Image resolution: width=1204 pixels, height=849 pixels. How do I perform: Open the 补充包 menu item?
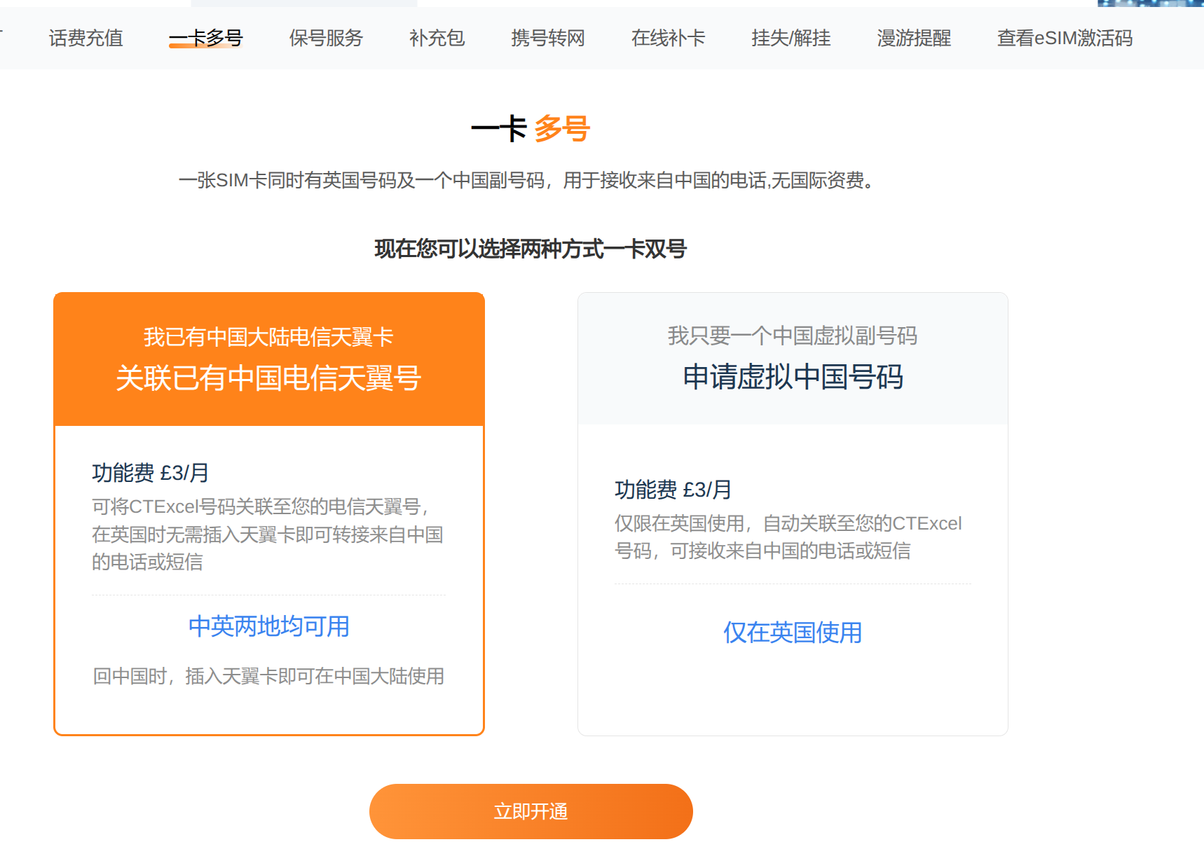coord(435,39)
